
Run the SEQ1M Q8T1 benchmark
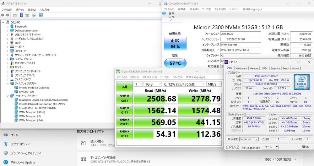(x=125, y=99)
